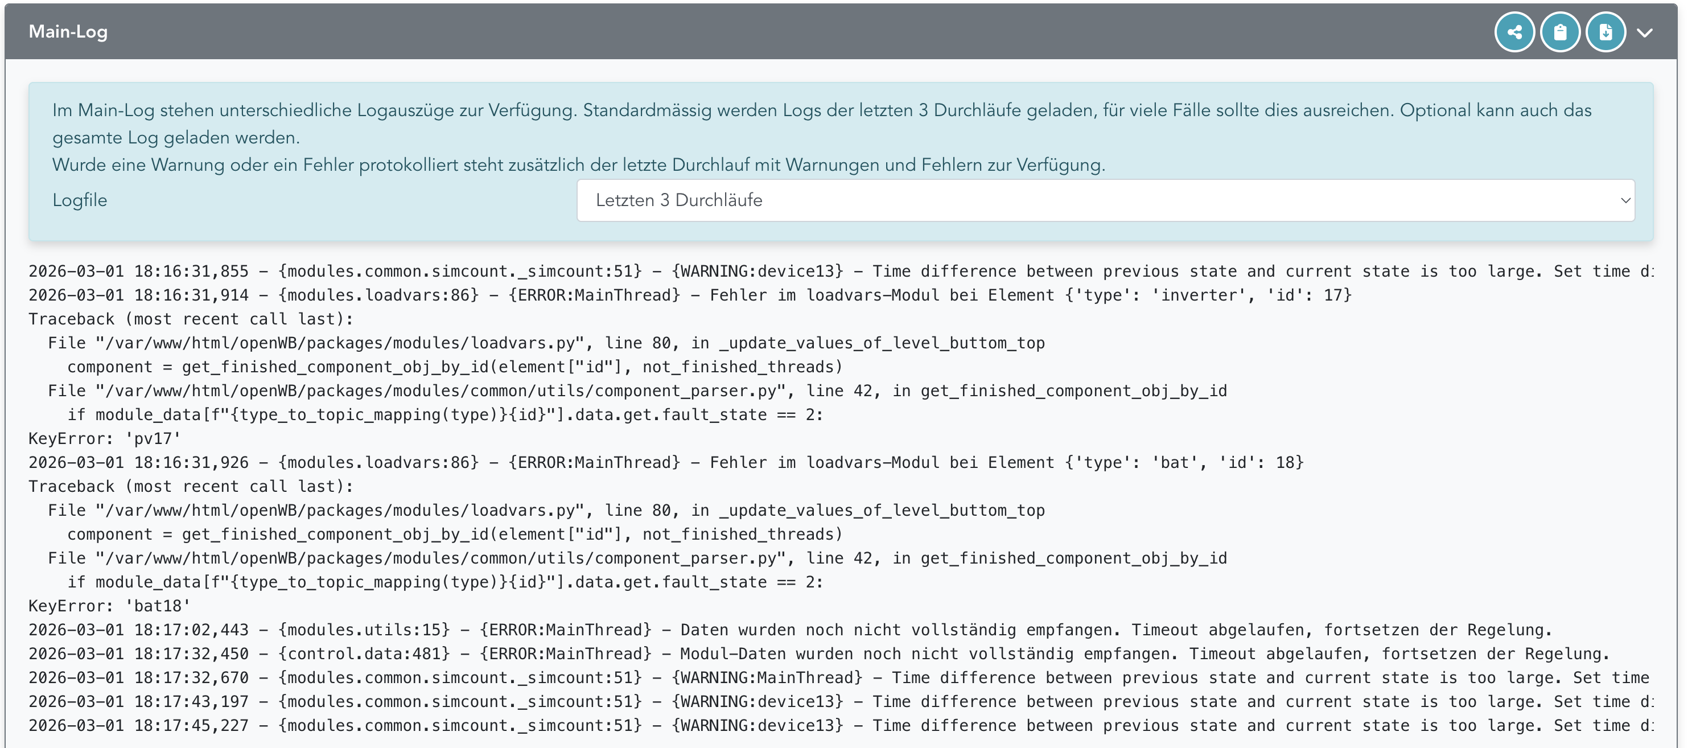The image size is (1696, 748).
Task: Click the control.data:481 error line
Action: [818, 654]
